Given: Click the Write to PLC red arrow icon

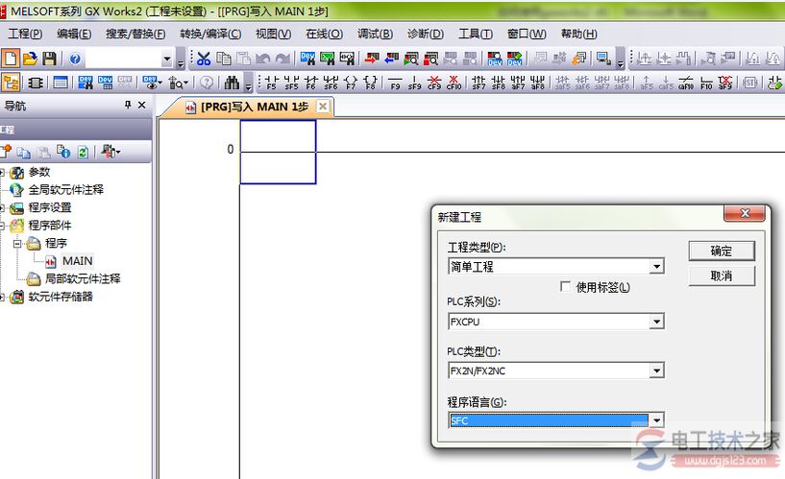Looking at the screenshot, I should [371, 59].
